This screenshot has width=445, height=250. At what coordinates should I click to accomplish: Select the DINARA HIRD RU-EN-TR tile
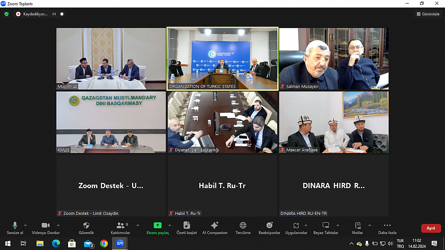point(334,185)
